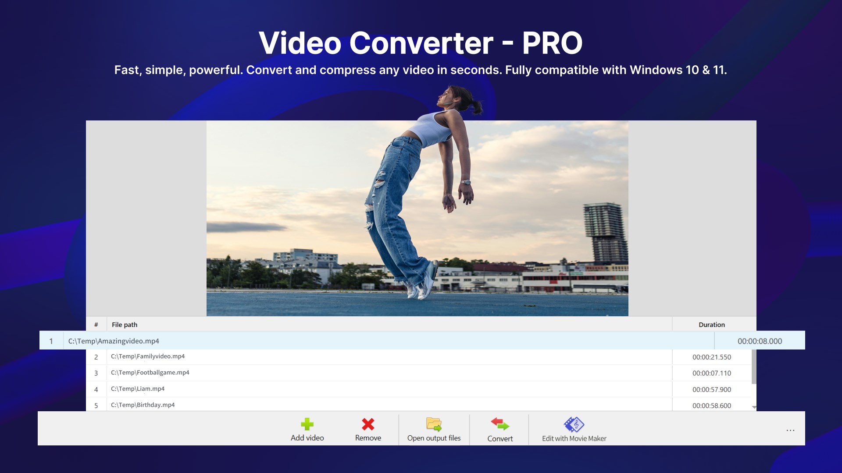Click the red X Remove icon
Screen dimensions: 842x473
tap(368, 424)
